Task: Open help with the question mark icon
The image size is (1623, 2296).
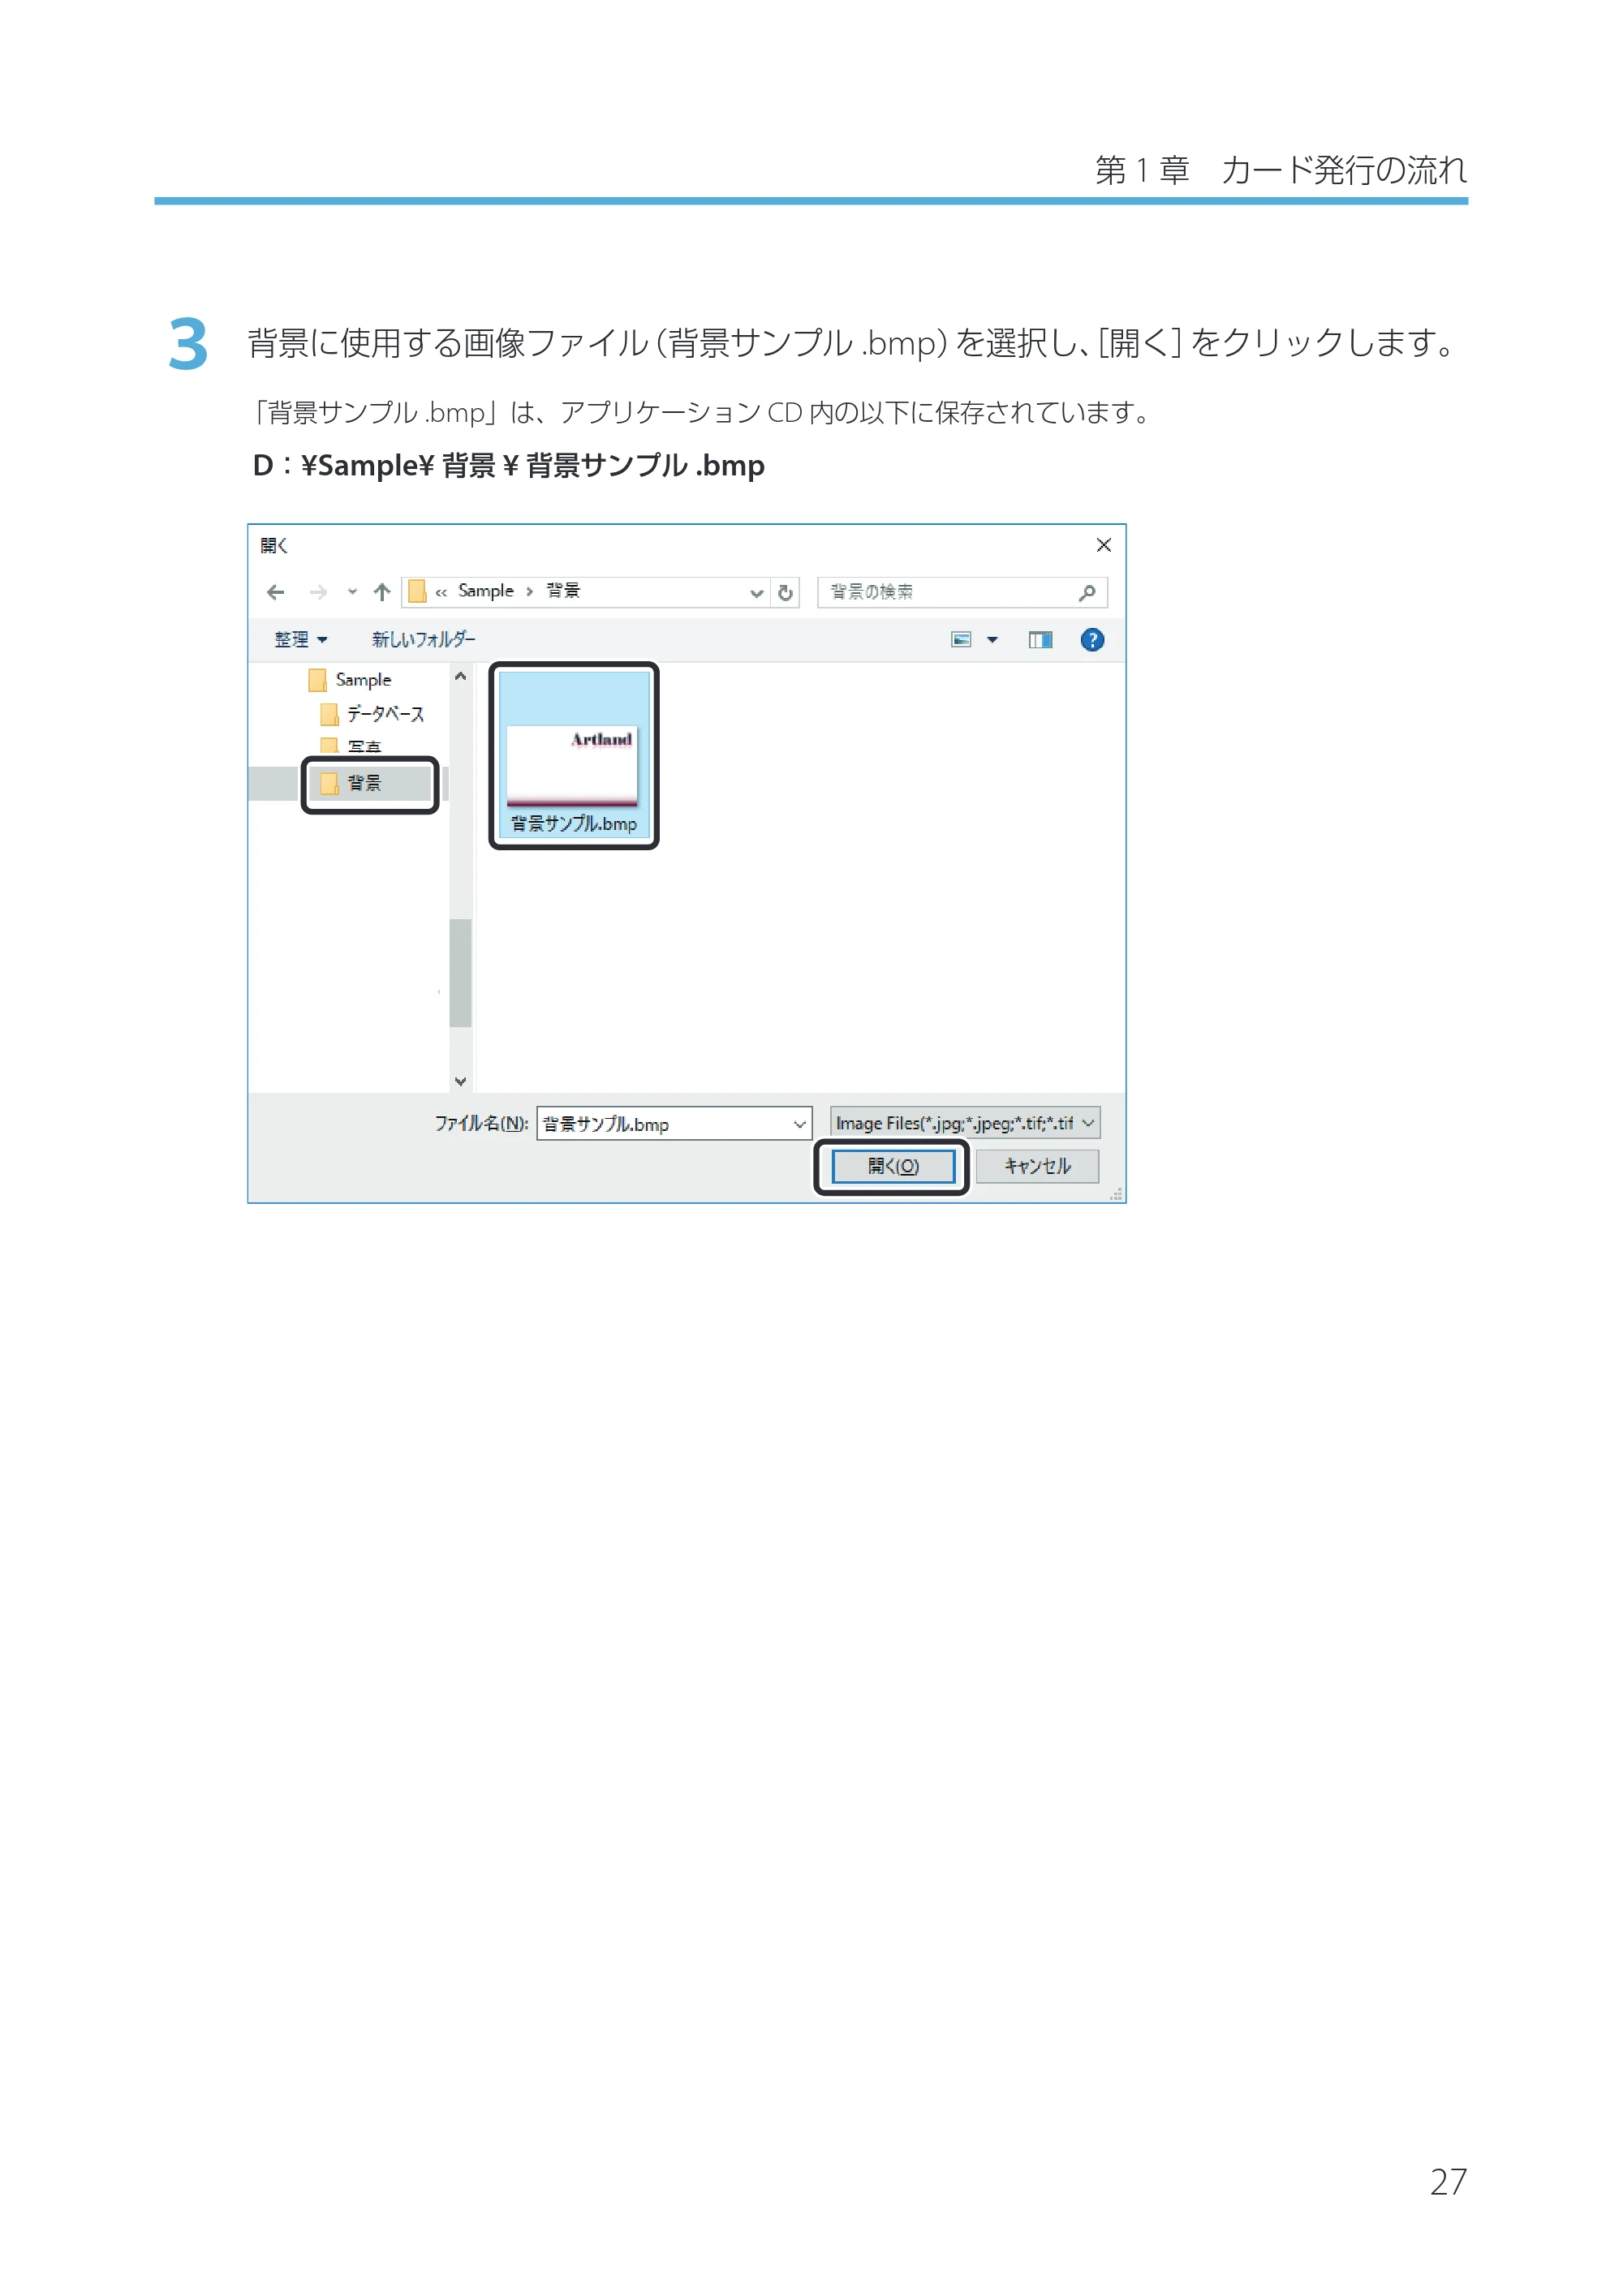Action: pos(1093,640)
